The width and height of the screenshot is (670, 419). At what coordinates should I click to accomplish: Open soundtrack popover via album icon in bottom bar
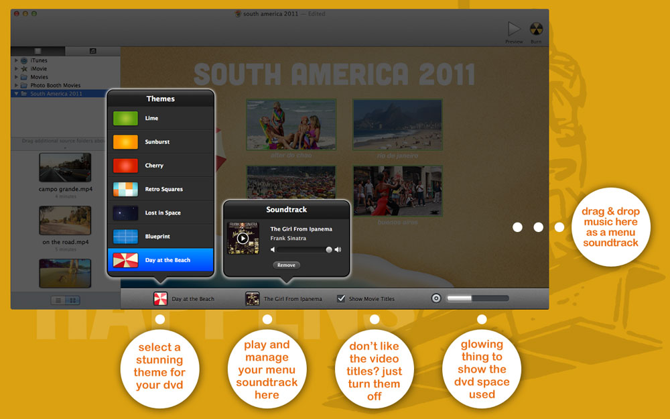252,298
